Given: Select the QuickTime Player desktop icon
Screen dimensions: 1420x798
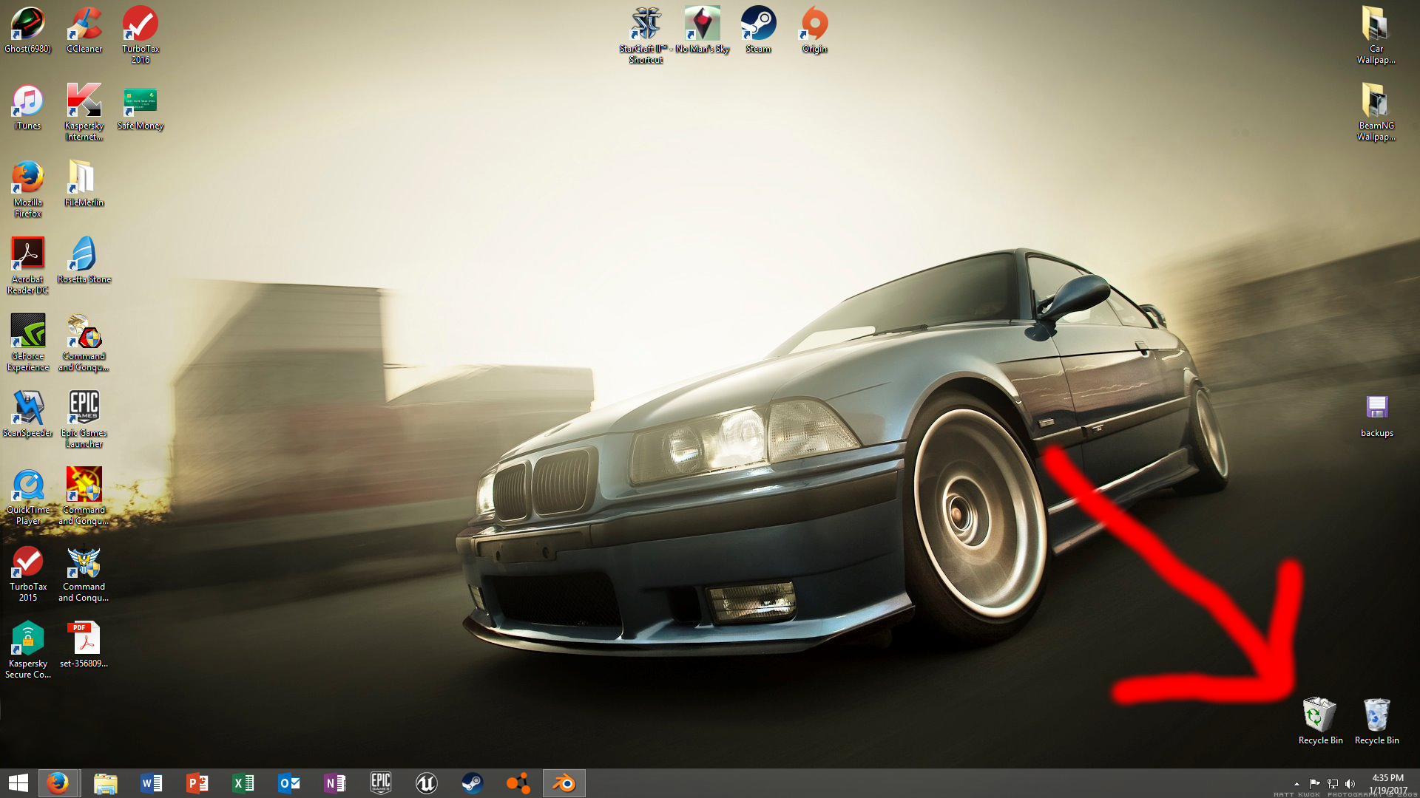Looking at the screenshot, I should point(27,496).
